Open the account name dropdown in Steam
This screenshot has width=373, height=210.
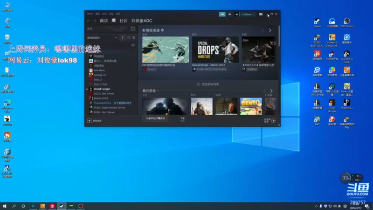(x=248, y=14)
